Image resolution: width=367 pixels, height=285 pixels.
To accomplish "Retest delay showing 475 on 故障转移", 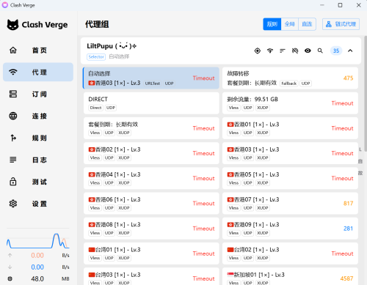I will point(348,78).
